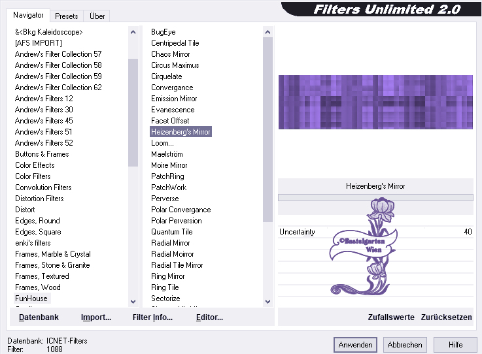Select Andrew's Filter Collection 57

click(58, 54)
